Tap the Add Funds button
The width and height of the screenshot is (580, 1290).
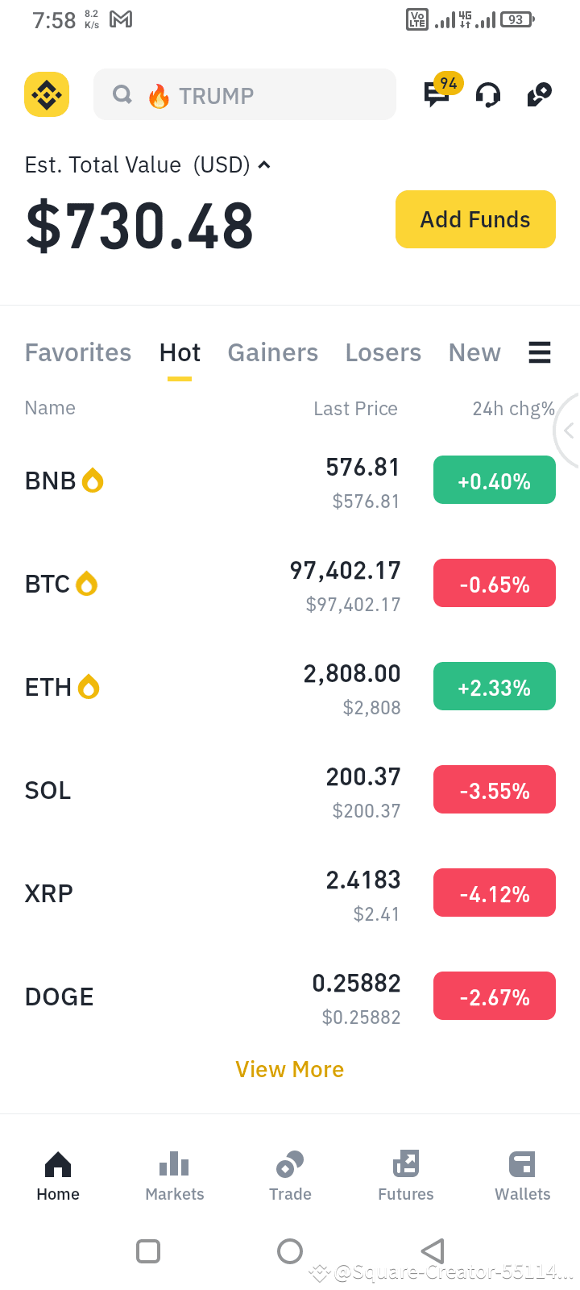[475, 219]
